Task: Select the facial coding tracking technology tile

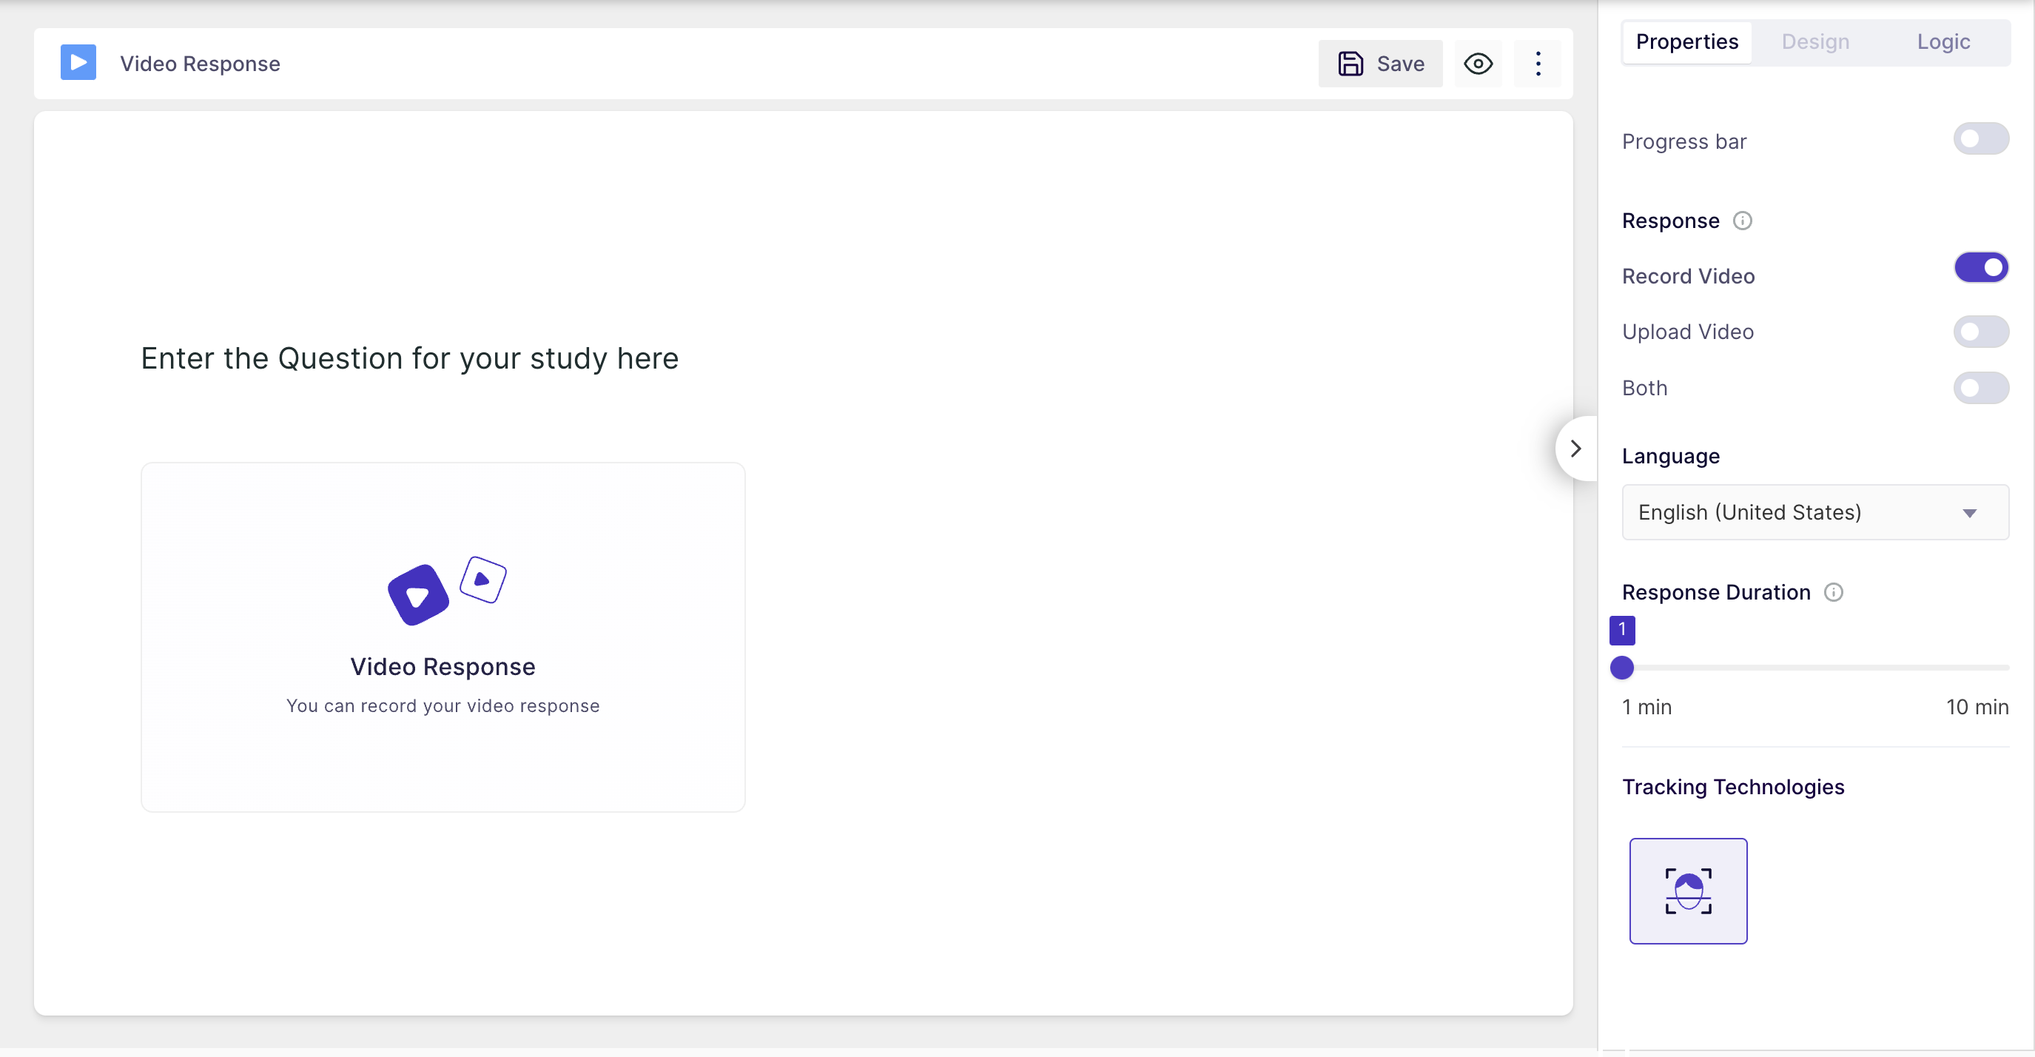Action: pyautogui.click(x=1688, y=891)
